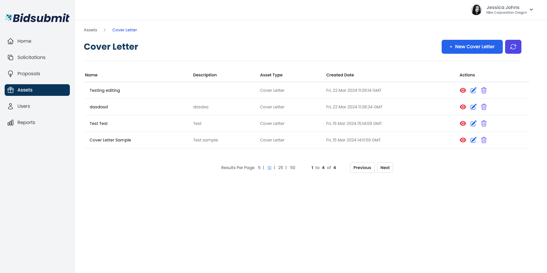Click trash icon for 'Testing editing'
547x273 pixels.
(484, 90)
